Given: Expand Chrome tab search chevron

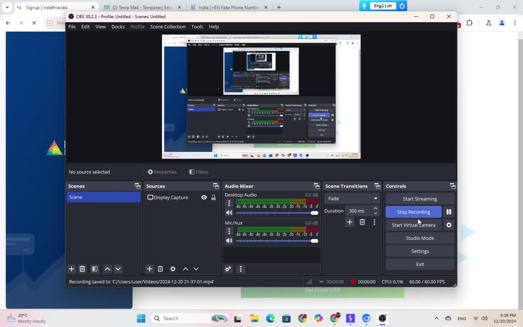Looking at the screenshot, I should [x=7, y=7].
